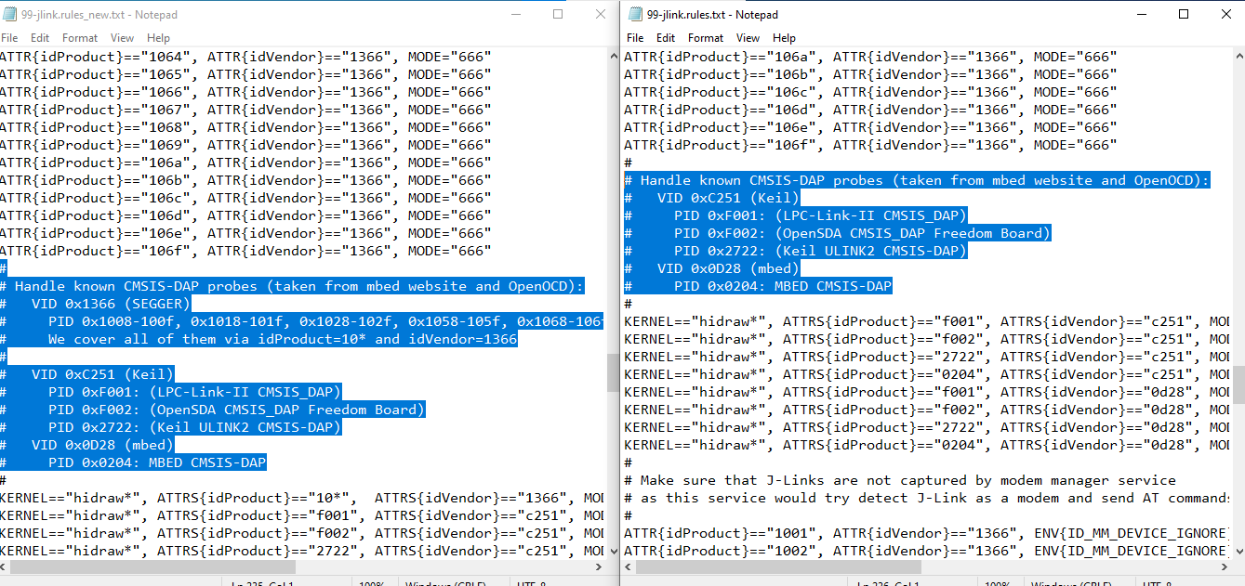1245x586 pixels.
Task: Click the 100% zoom indicator in right status bar
Action: [x=998, y=583]
